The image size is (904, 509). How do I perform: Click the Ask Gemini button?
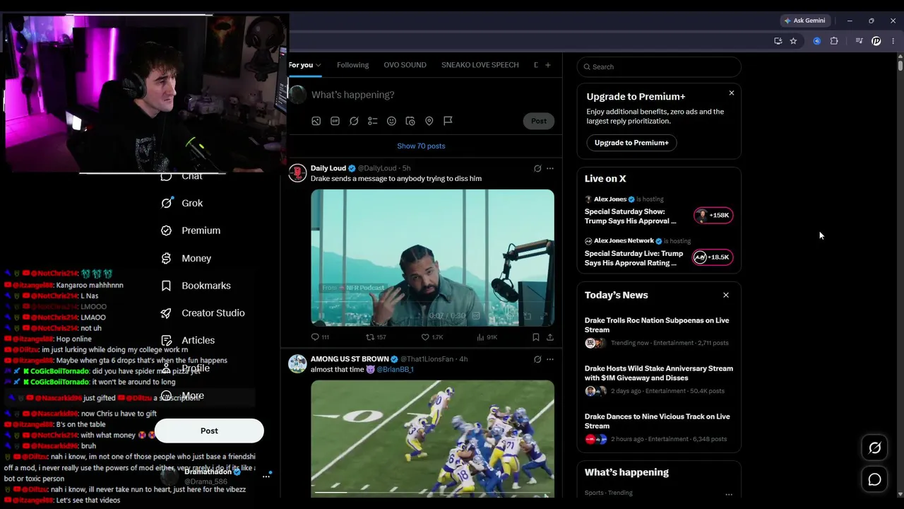[804, 21]
